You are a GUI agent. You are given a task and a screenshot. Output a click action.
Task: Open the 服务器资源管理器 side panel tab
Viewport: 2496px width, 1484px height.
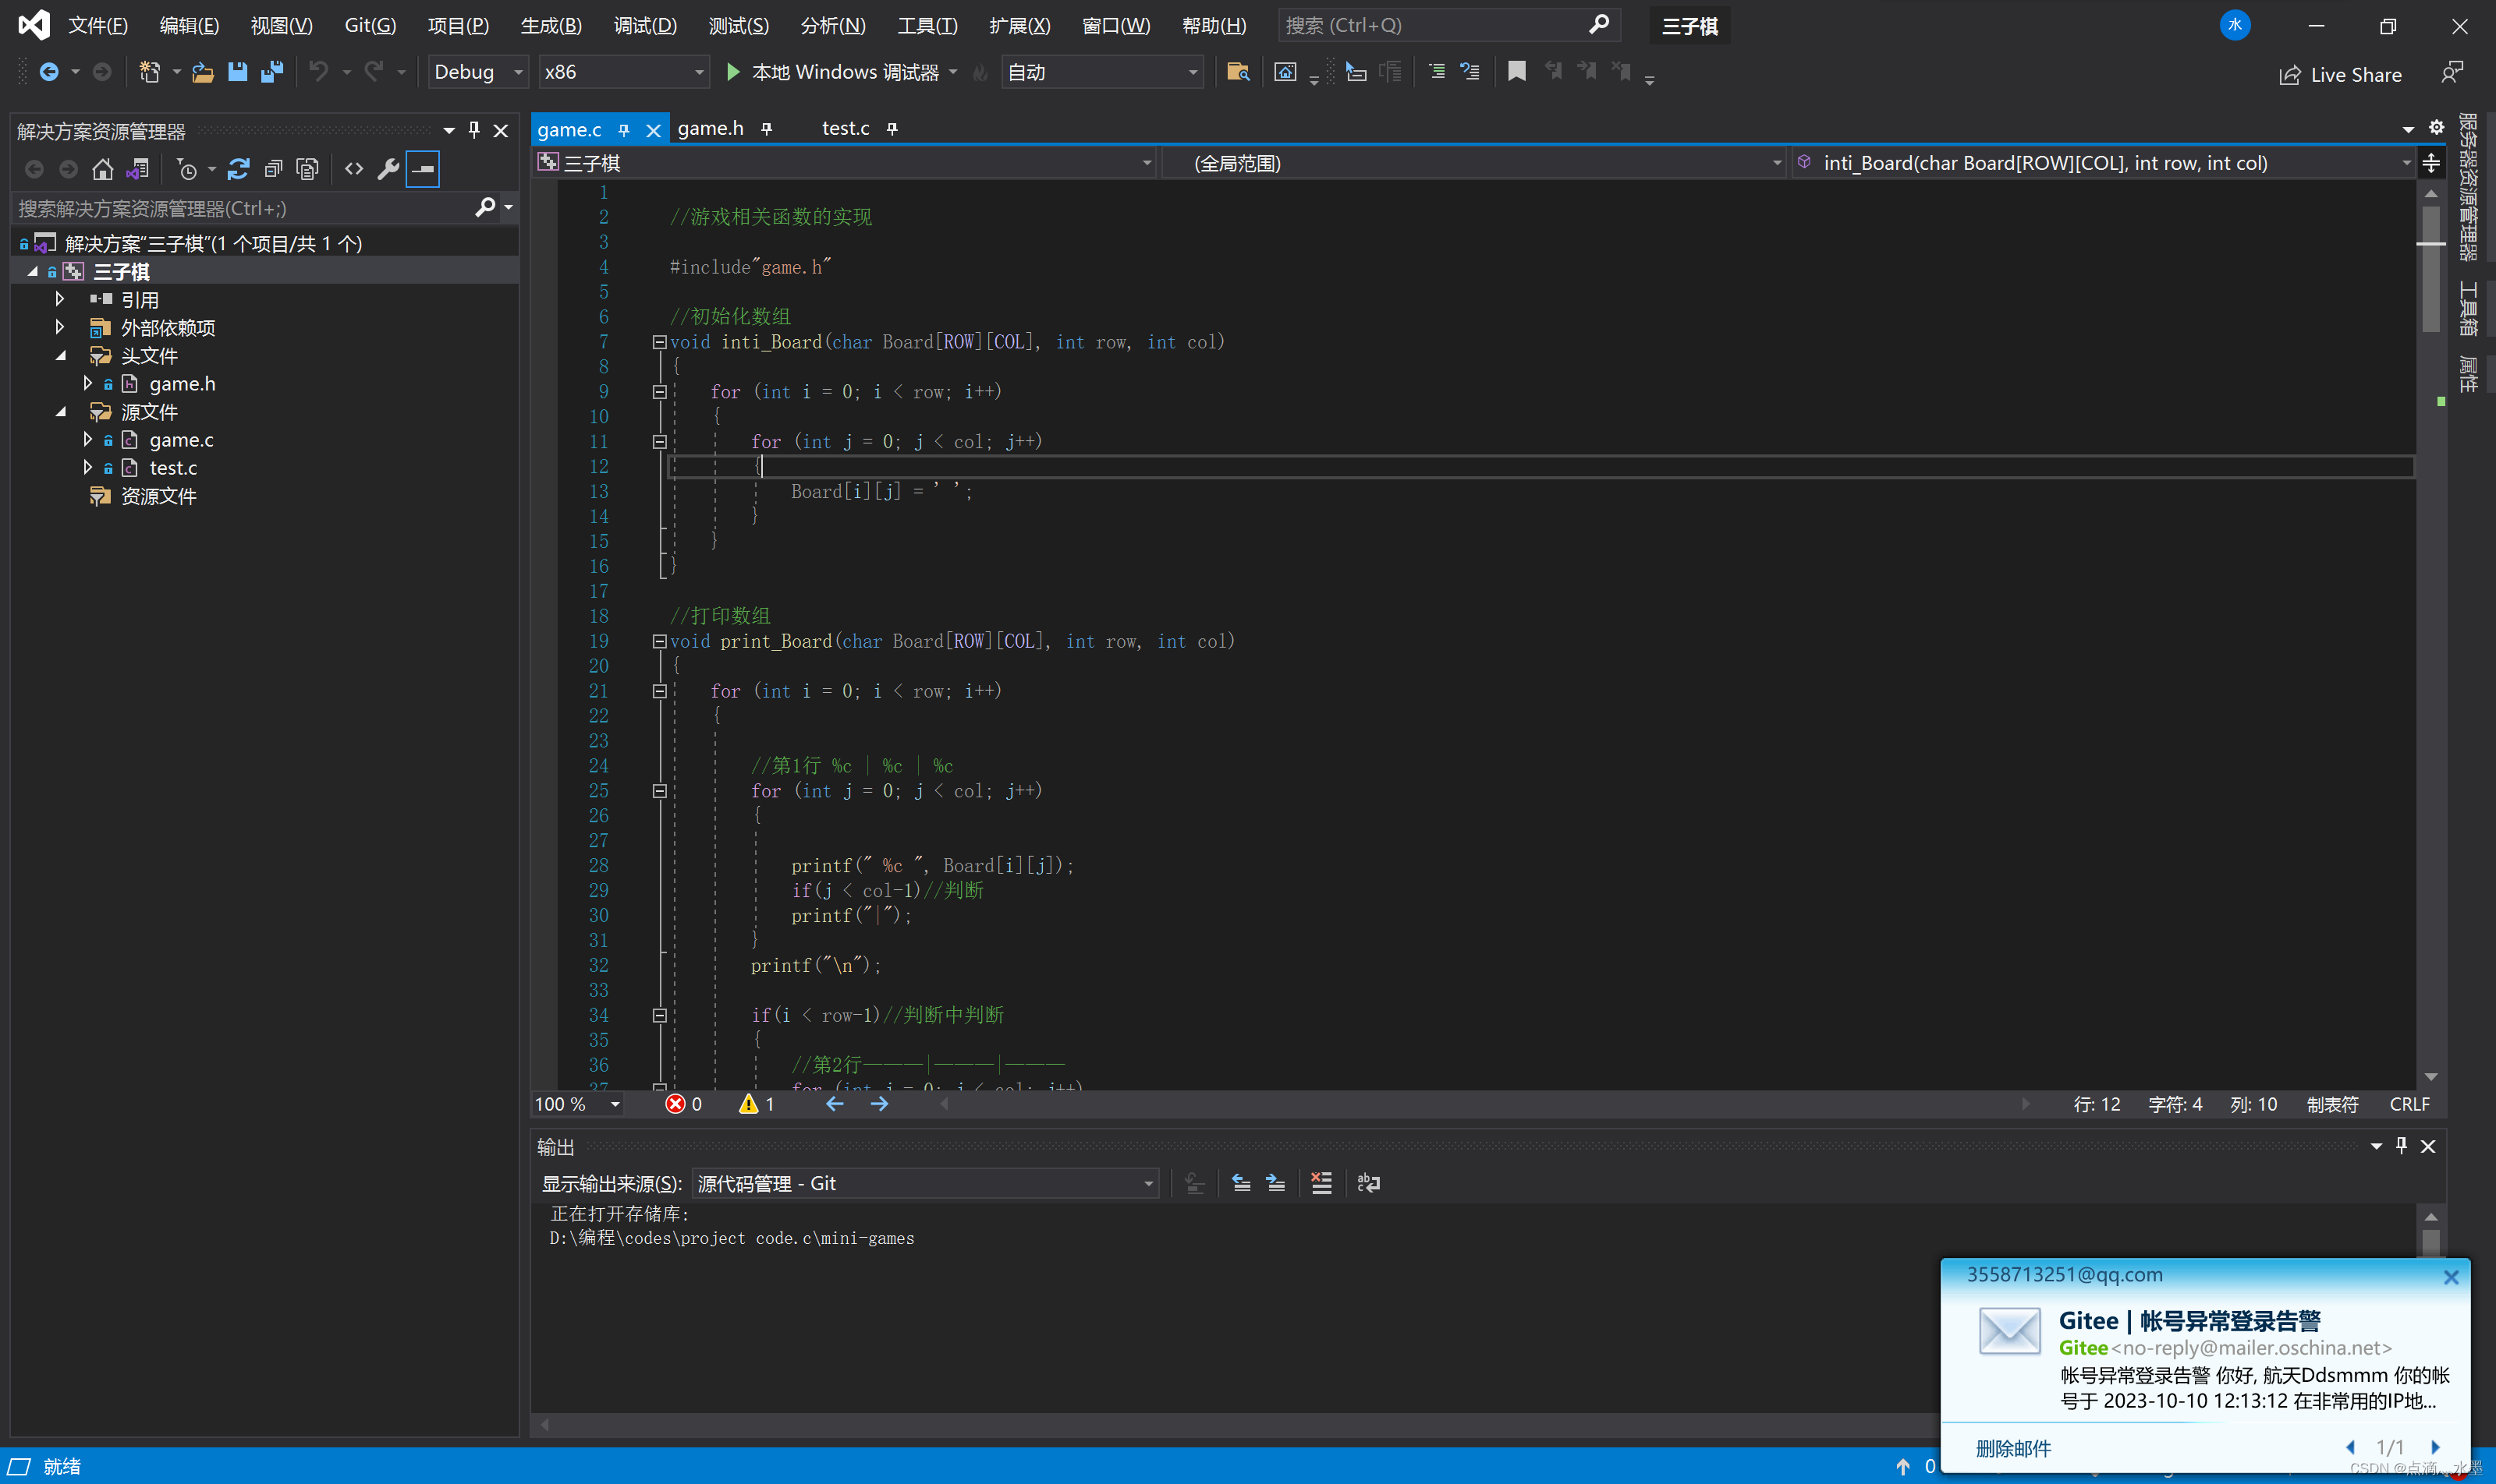(x=2469, y=186)
